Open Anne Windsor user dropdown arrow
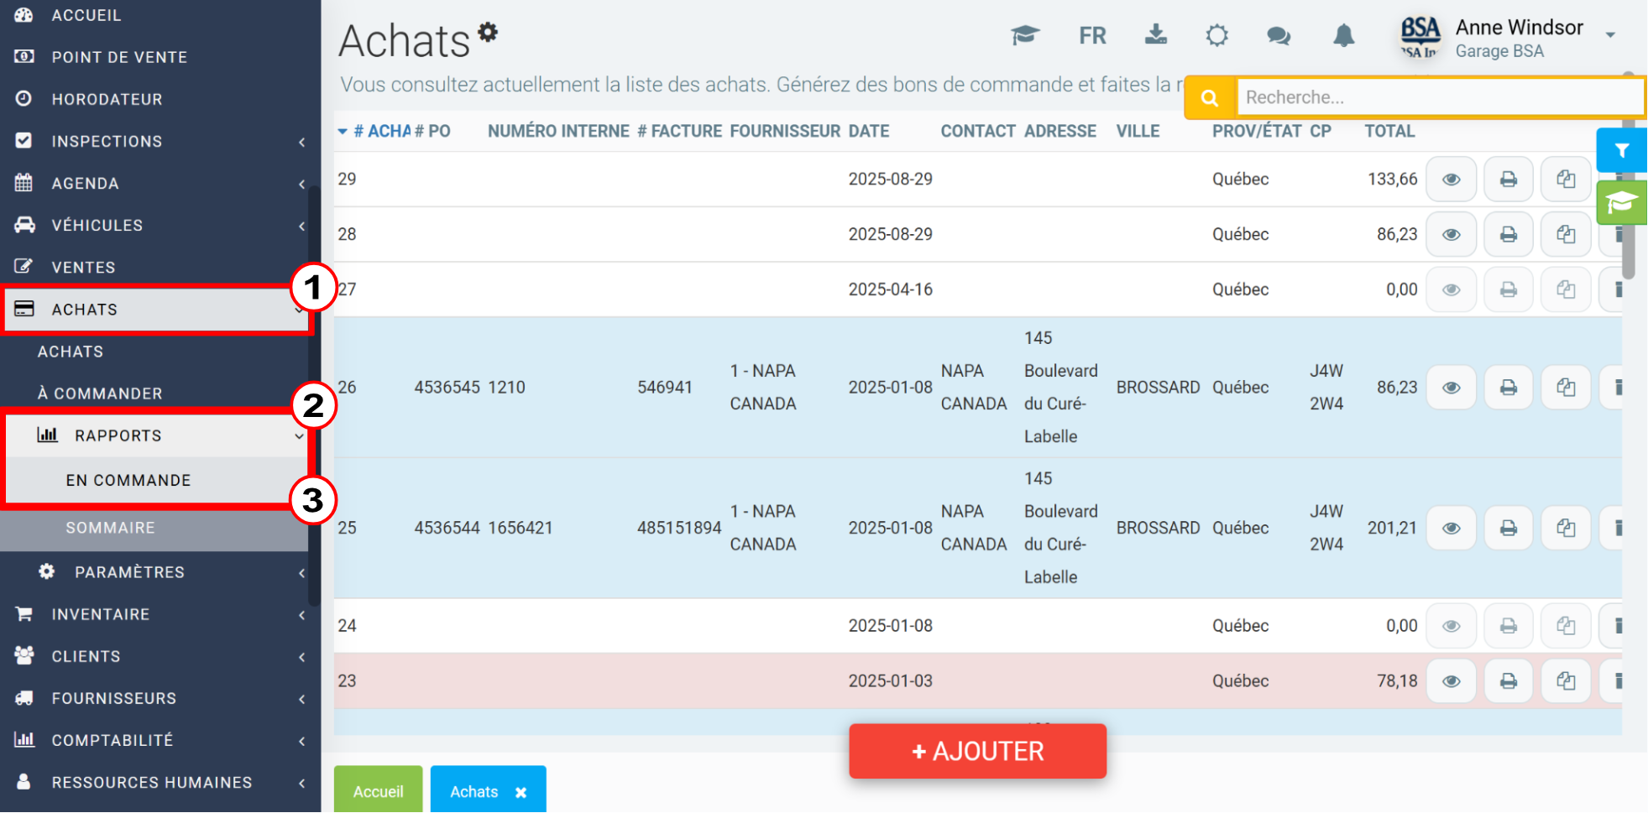Image resolution: width=1648 pixels, height=813 pixels. pyautogui.click(x=1610, y=35)
